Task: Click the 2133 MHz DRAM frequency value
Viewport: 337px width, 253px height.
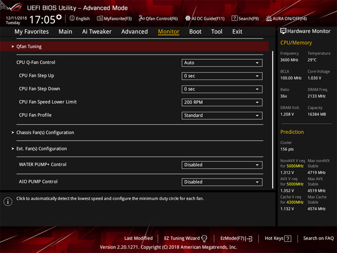Action: 316,96
